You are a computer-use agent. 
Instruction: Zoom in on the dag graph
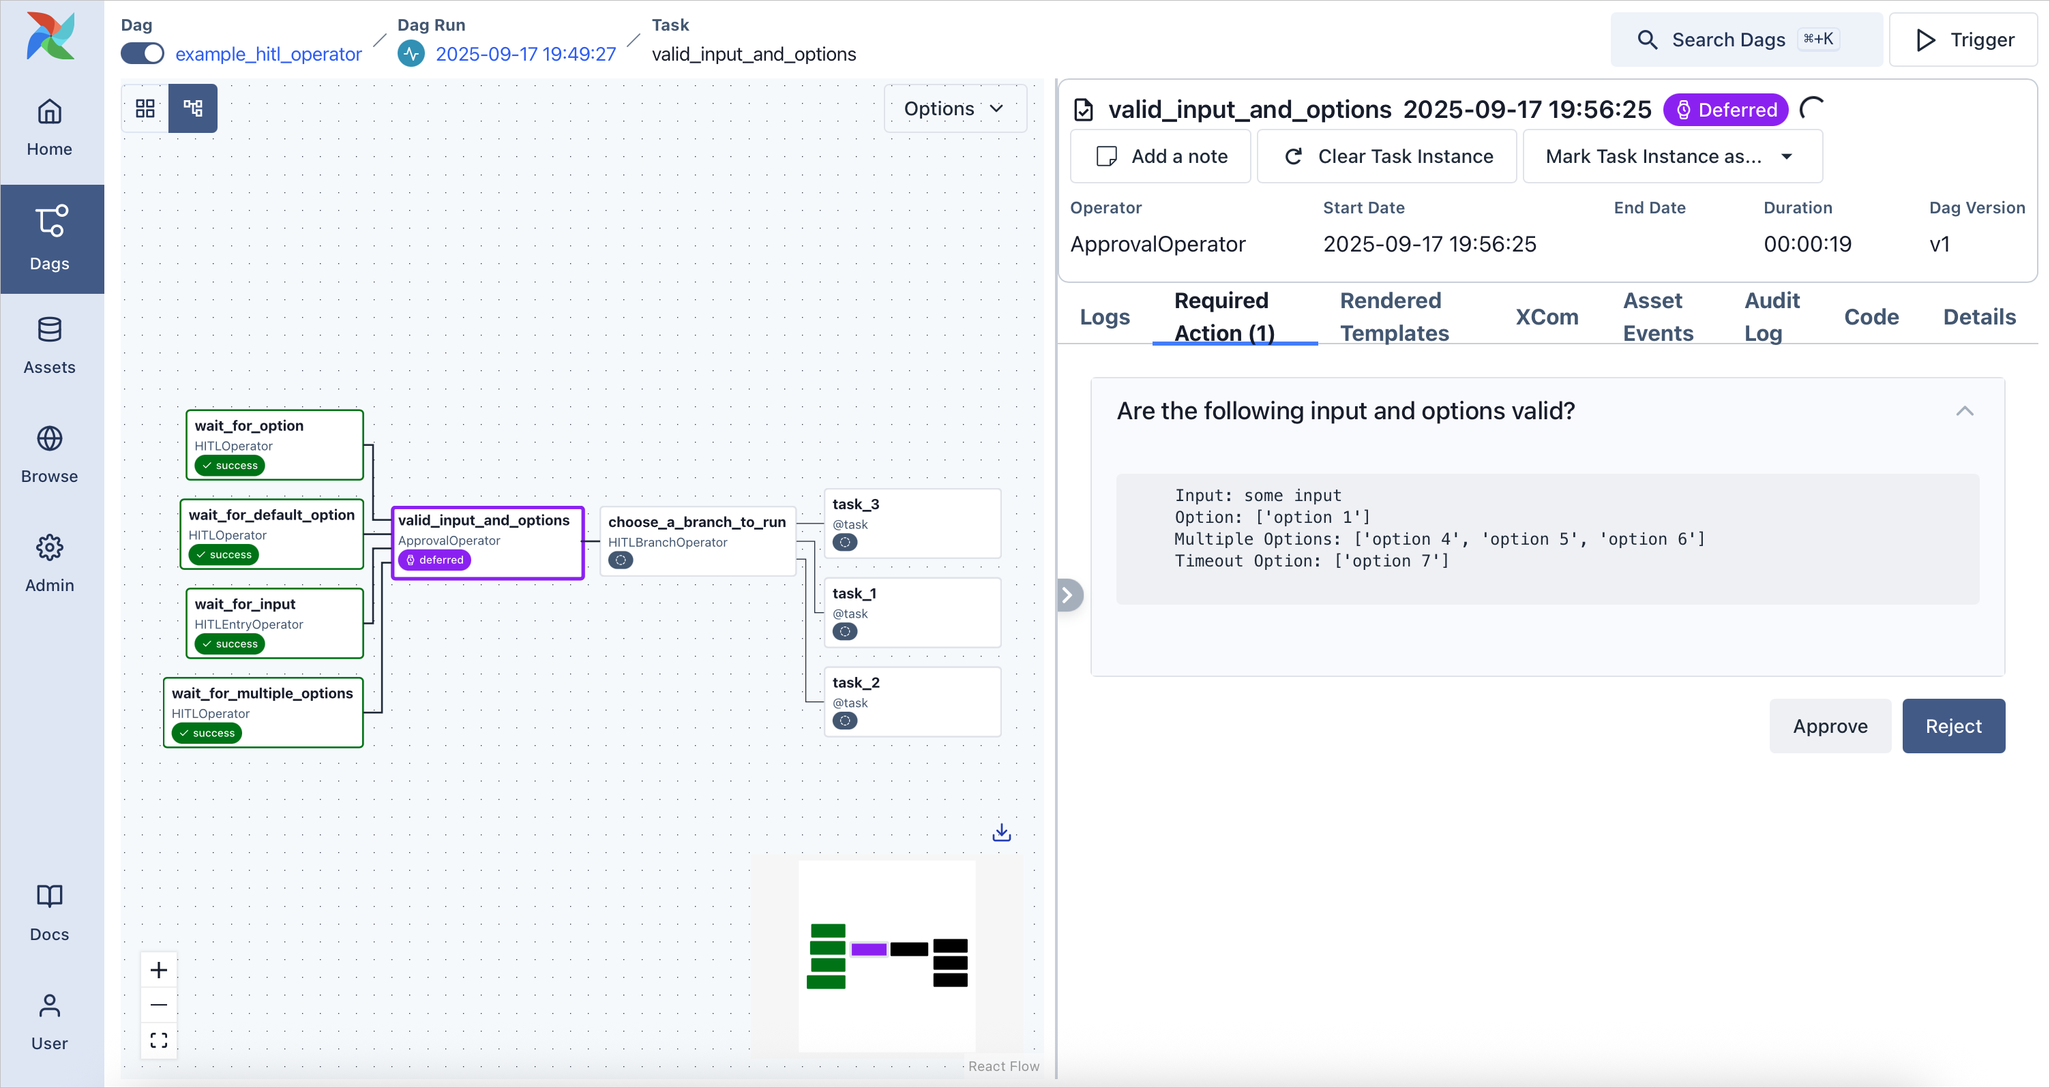click(x=158, y=969)
